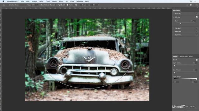Screen dimensions: 199x111
Task: Open the Spotlight search icon
Action: click(x=191, y=1)
